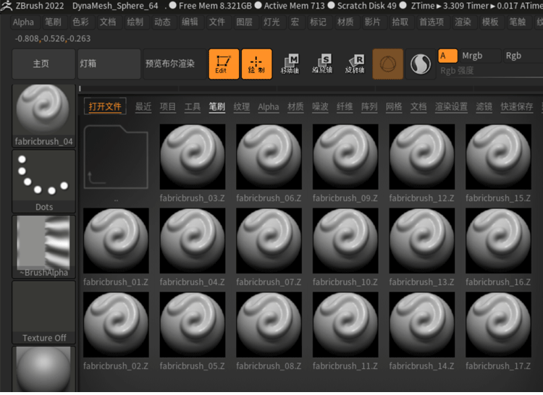Open the Texture Off texture selector
Image resolution: width=543 pixels, height=395 pixels.
[43, 312]
